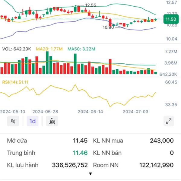Click the tallest green volume bar
181x181 pixels.
tap(47, 62)
